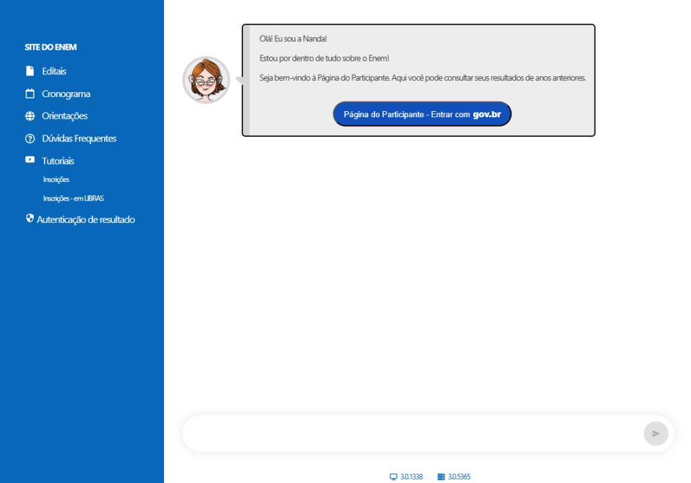691x483 pixels.
Task: Click the version number 3.0.1338
Action: (x=412, y=477)
